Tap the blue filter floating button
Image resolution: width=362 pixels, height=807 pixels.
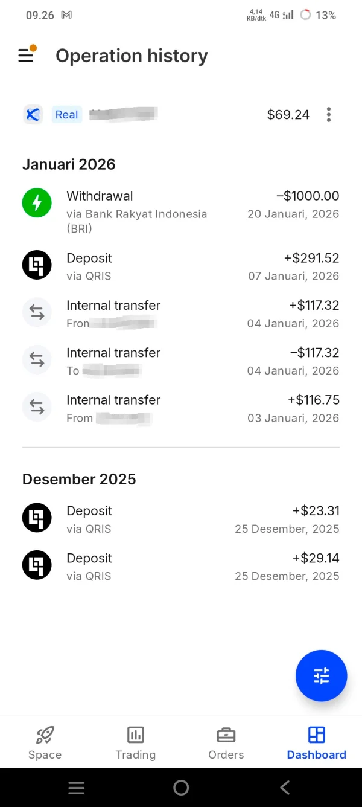tap(321, 675)
